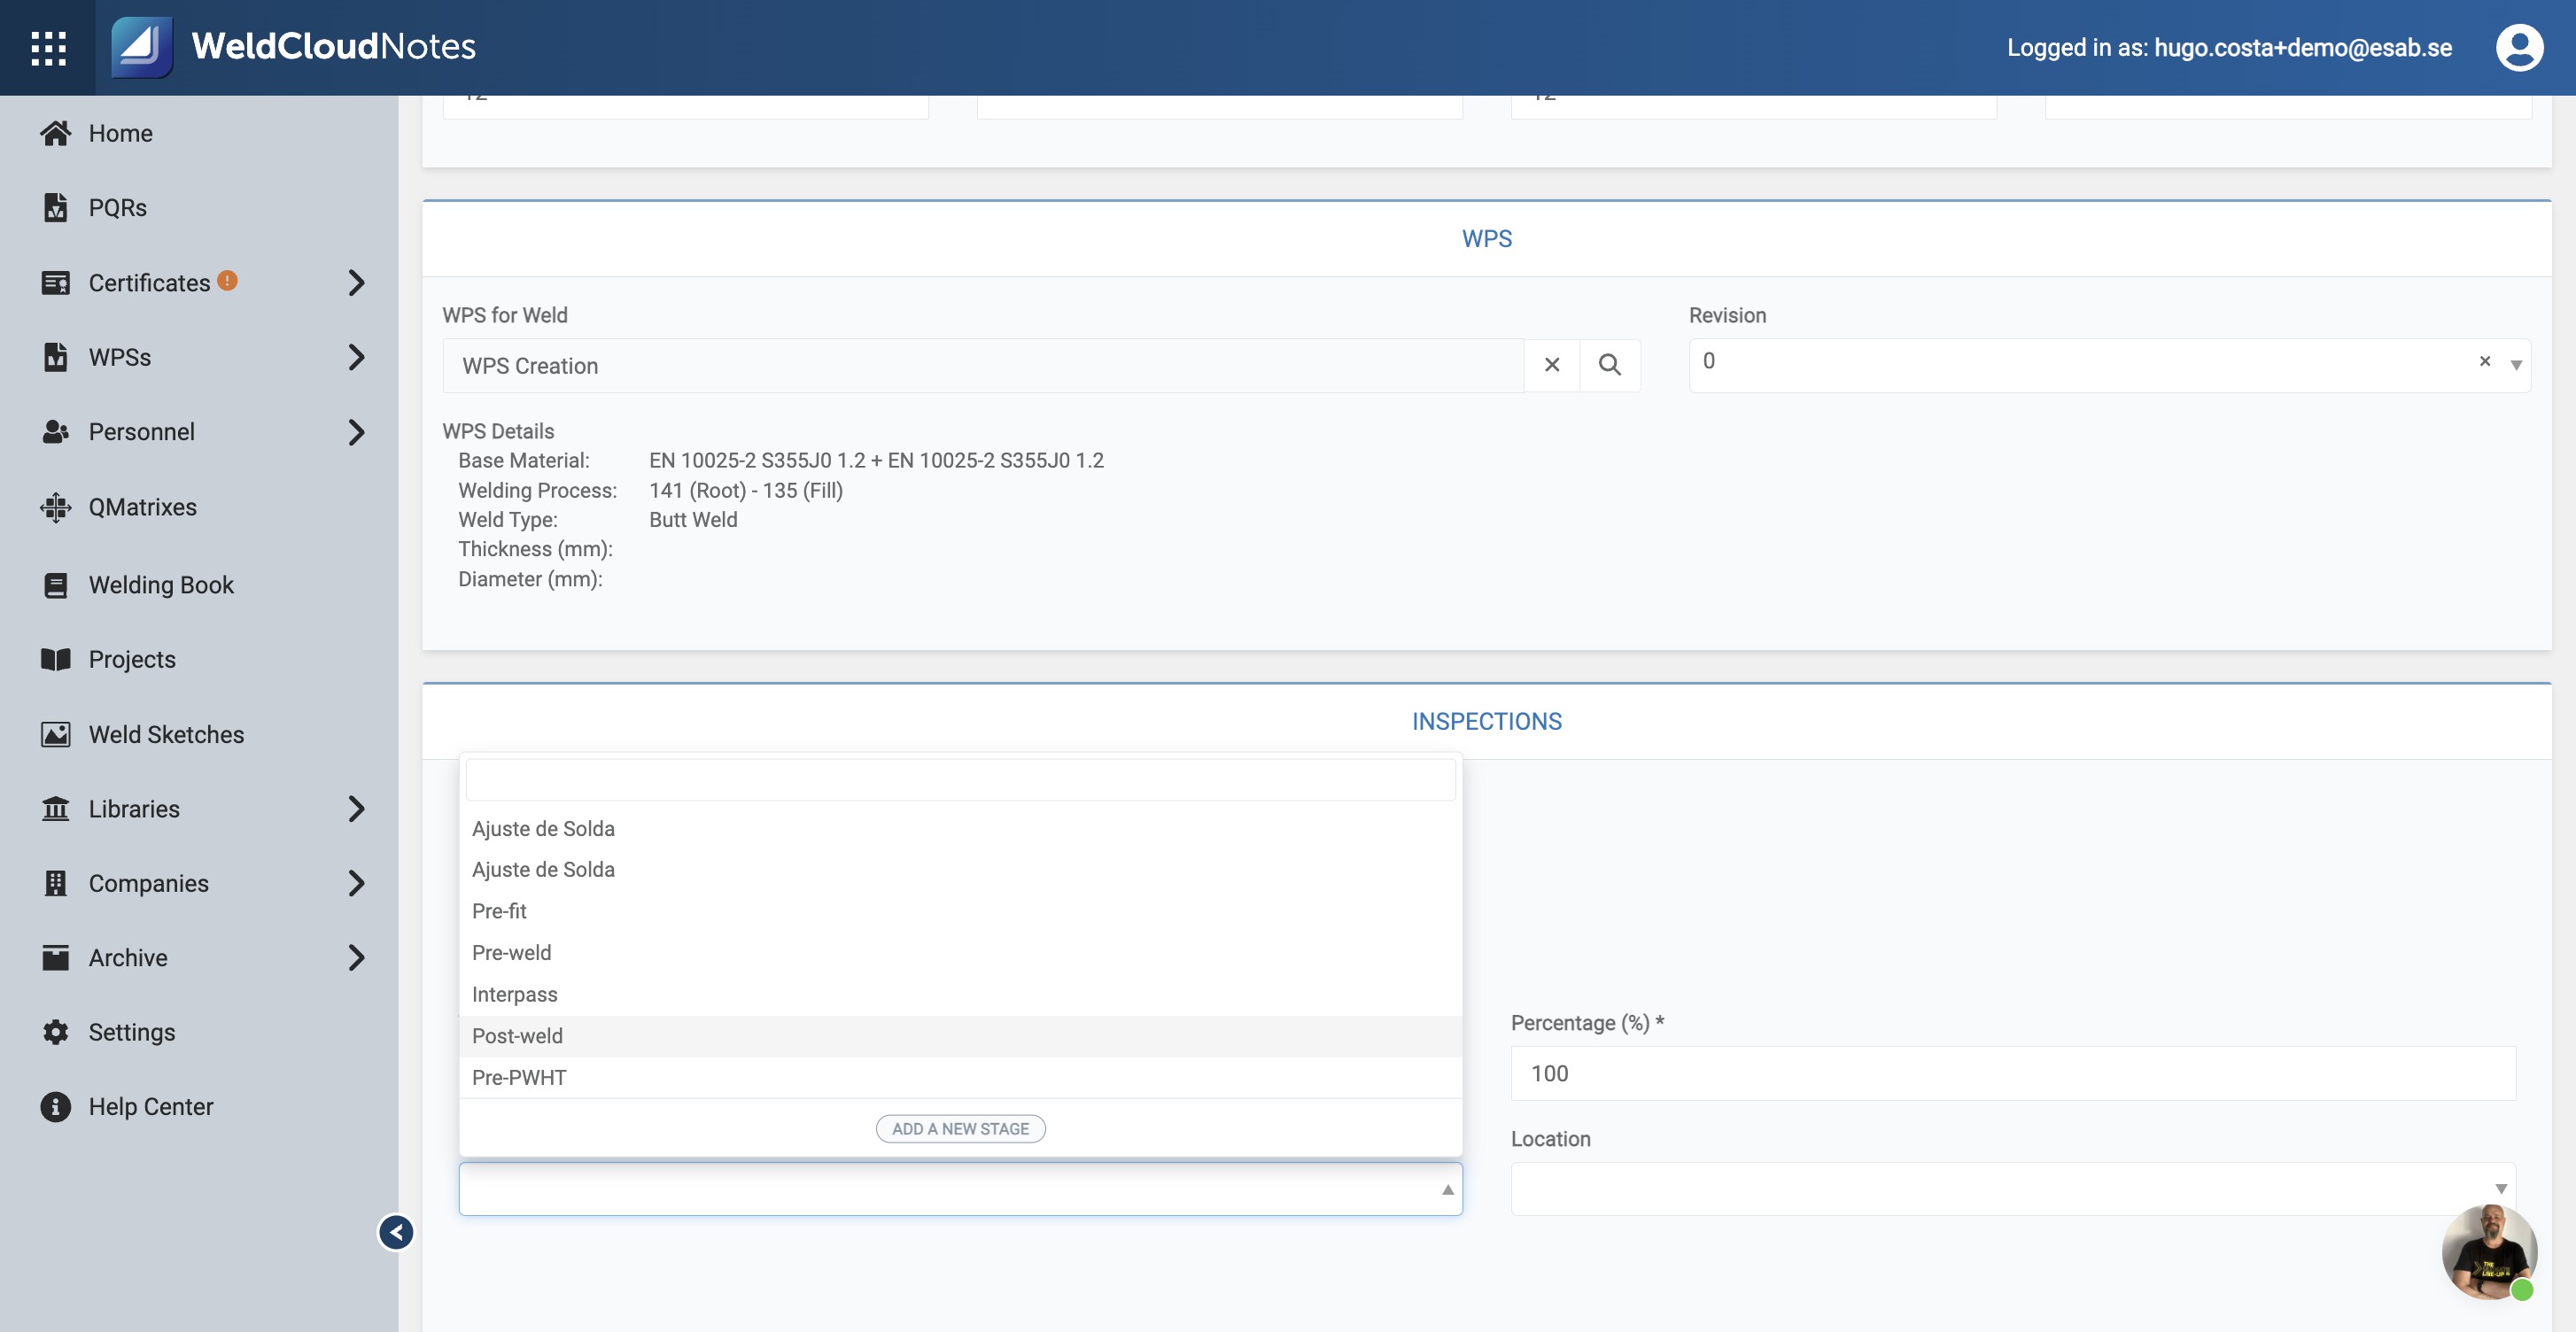
Task: Clear the WPS for Weld field
Action: coord(1551,365)
